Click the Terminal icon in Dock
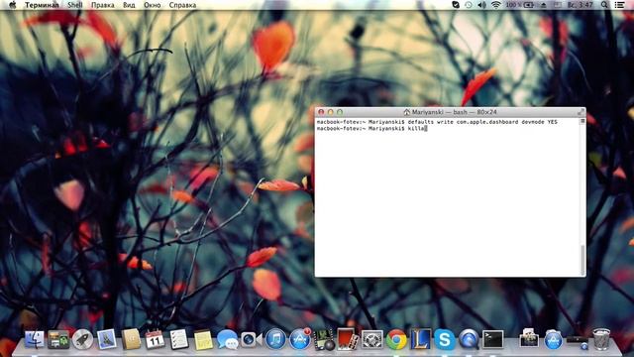This screenshot has width=634, height=357. tap(493, 339)
